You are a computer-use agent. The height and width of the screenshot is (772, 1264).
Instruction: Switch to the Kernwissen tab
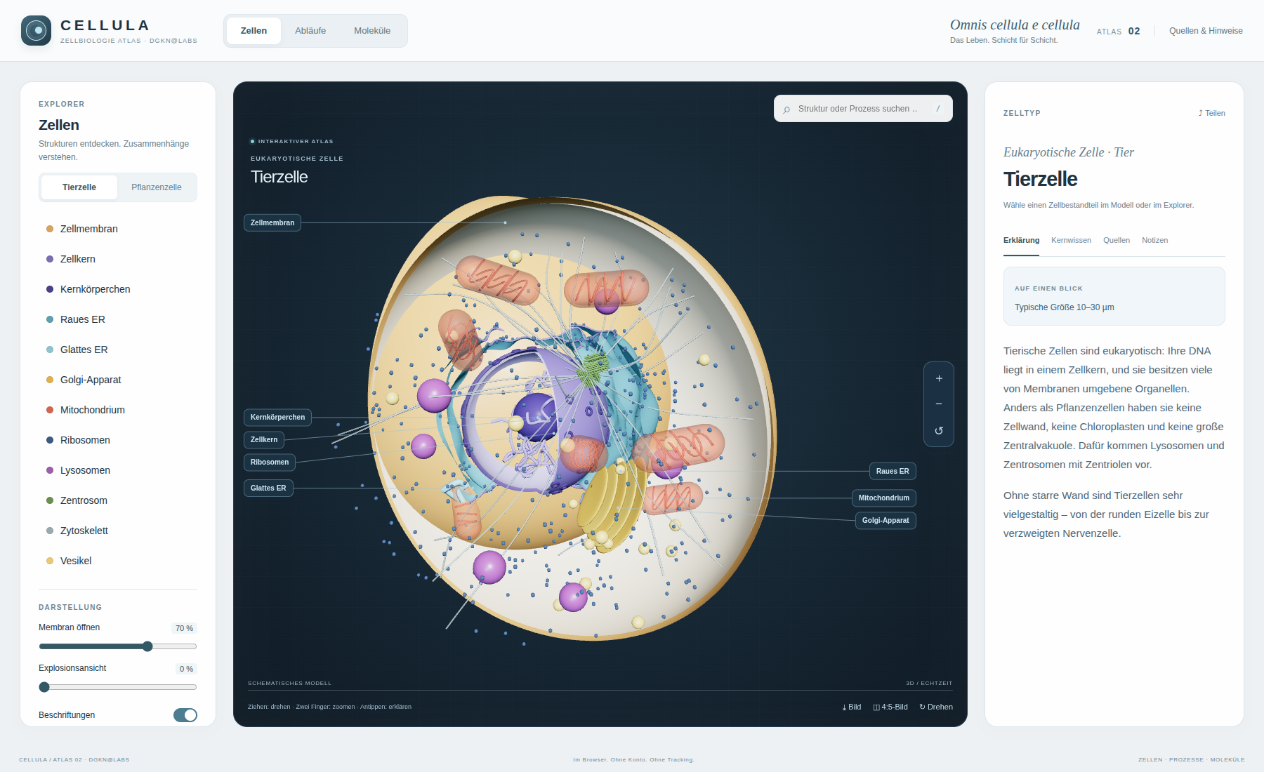pyautogui.click(x=1071, y=240)
